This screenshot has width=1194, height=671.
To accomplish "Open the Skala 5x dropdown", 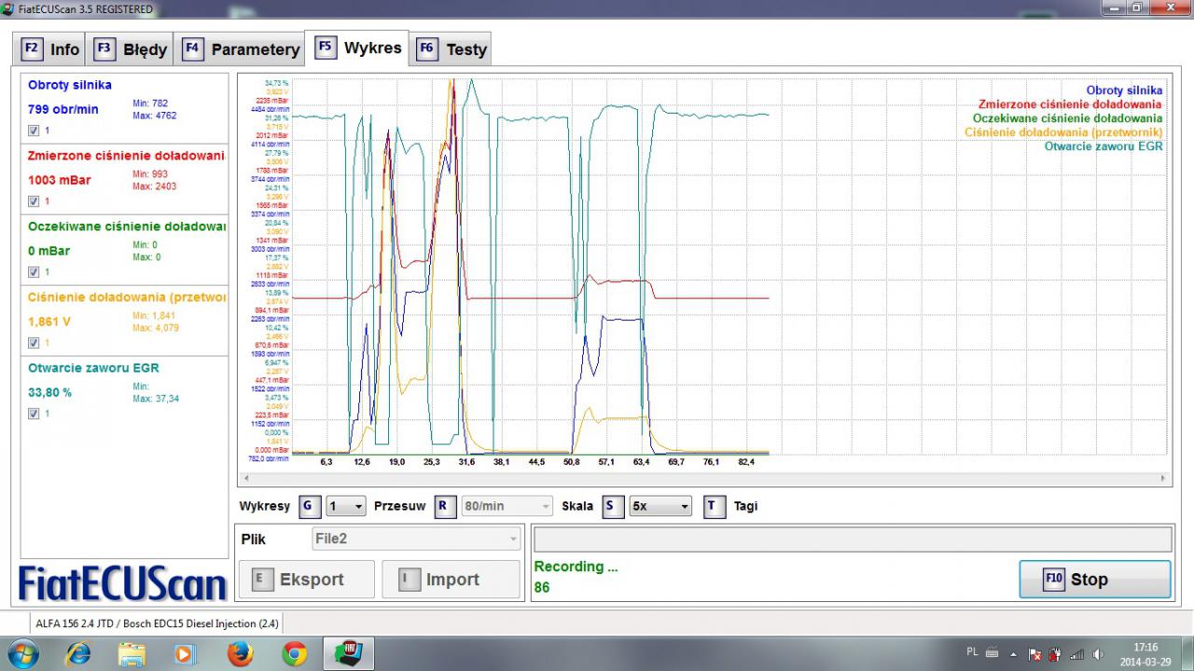I will coord(660,506).
